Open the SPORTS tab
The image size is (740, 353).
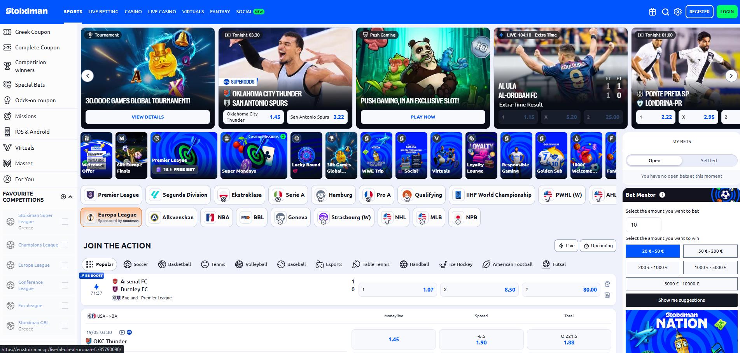[x=73, y=12]
